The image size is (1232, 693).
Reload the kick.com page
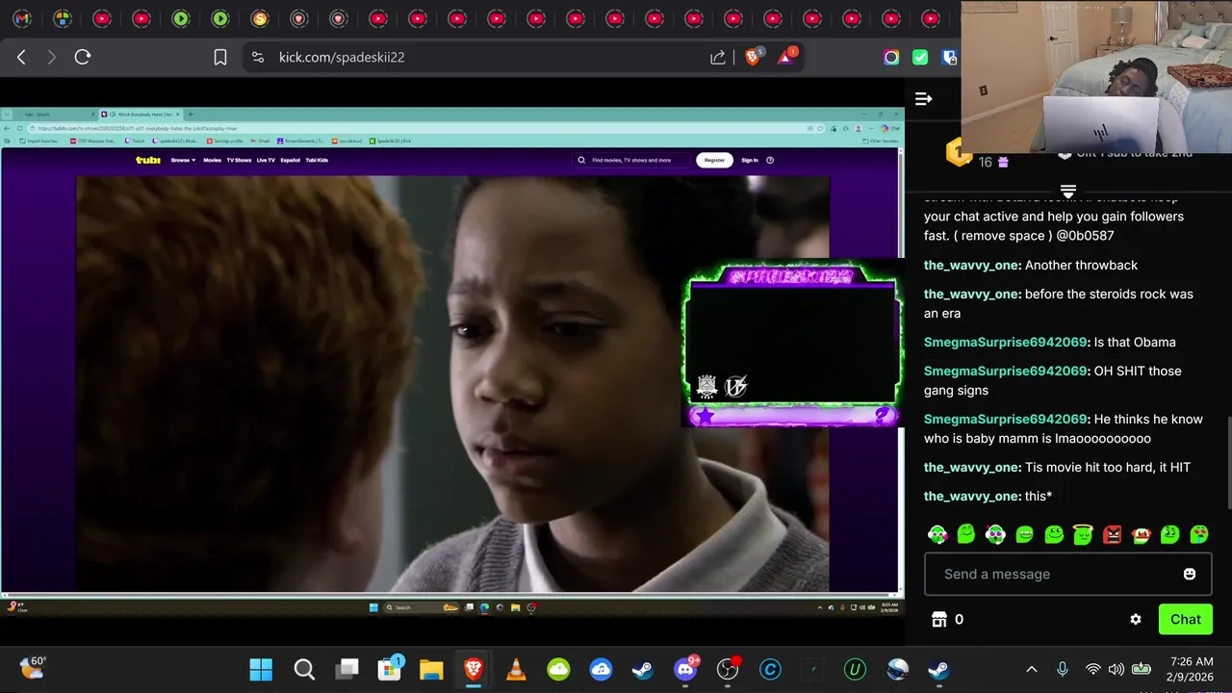tap(83, 57)
